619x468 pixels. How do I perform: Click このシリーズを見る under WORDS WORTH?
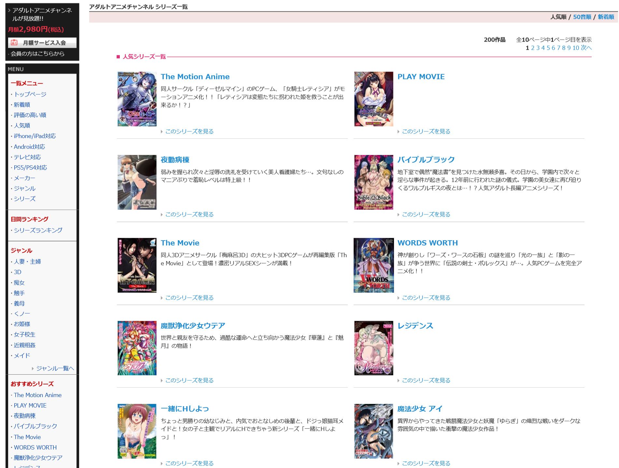point(426,298)
